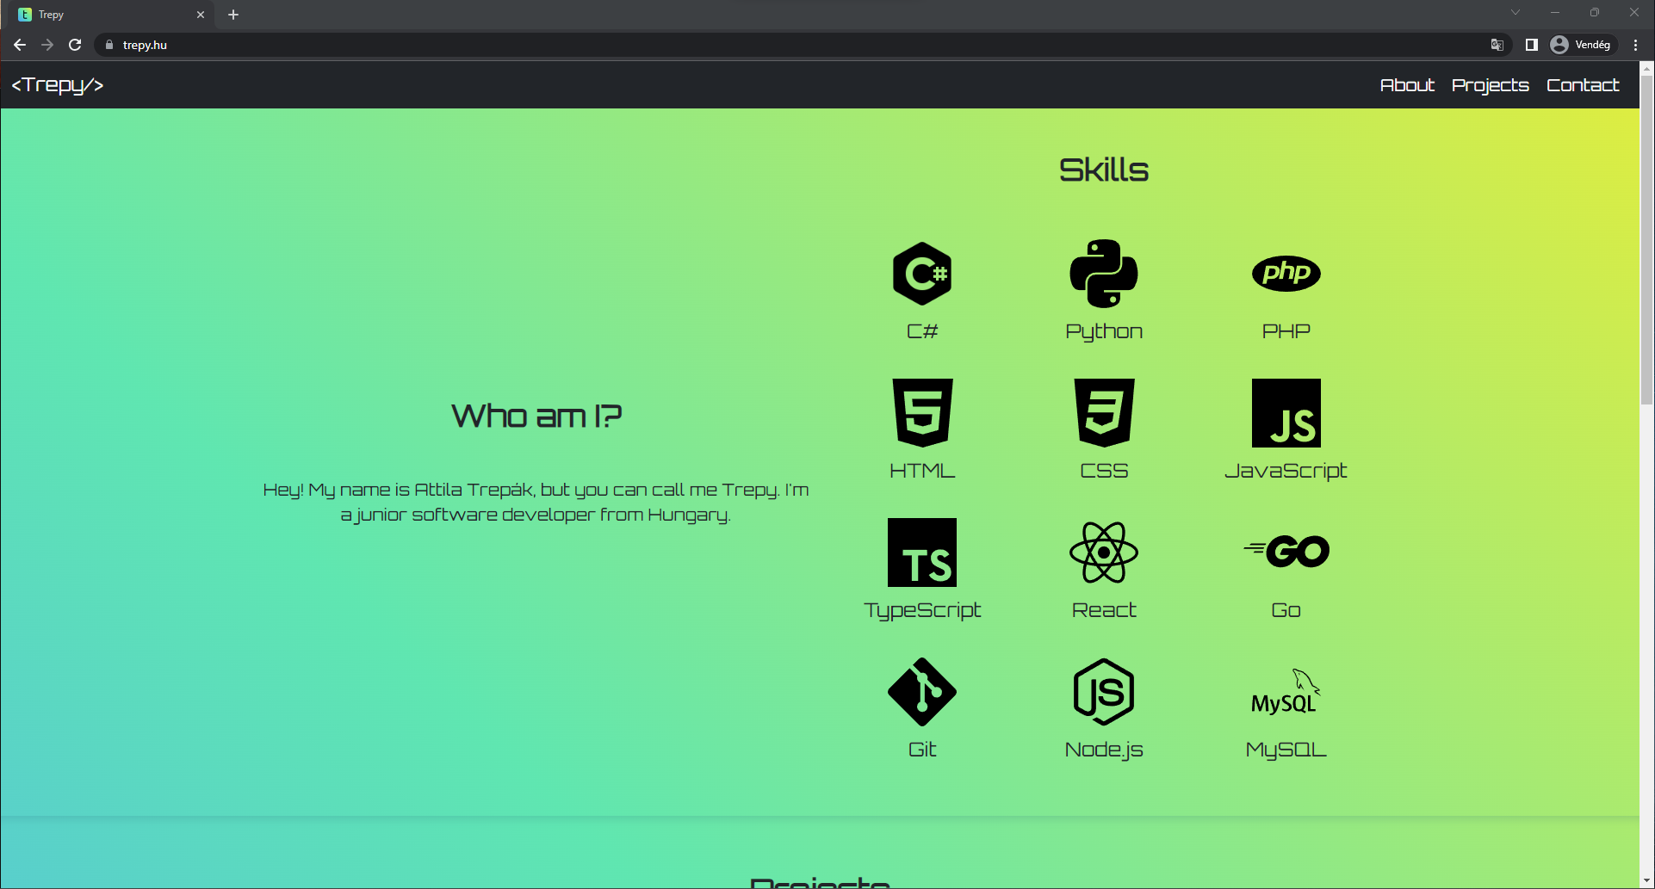Click the 'Hey! My name is Attila Trepák' paragraph

point(536,503)
